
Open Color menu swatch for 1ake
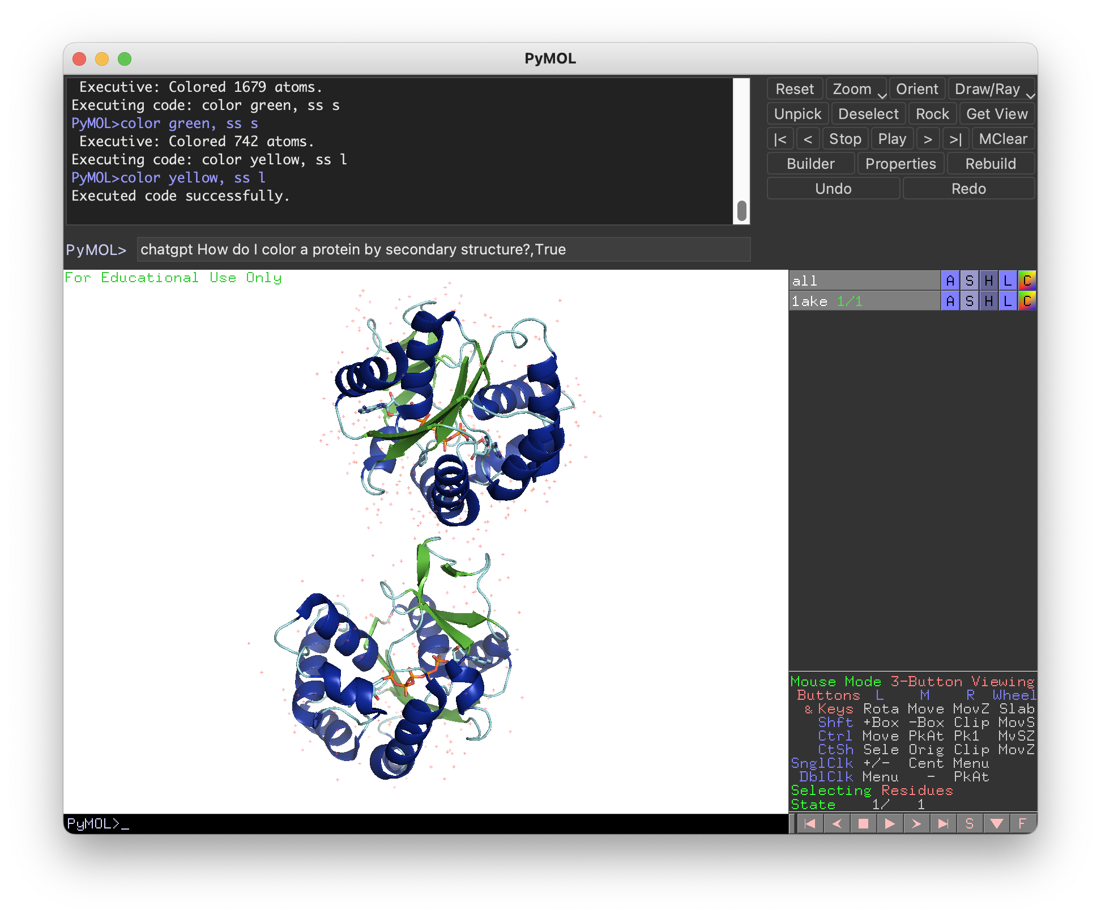click(x=1027, y=301)
